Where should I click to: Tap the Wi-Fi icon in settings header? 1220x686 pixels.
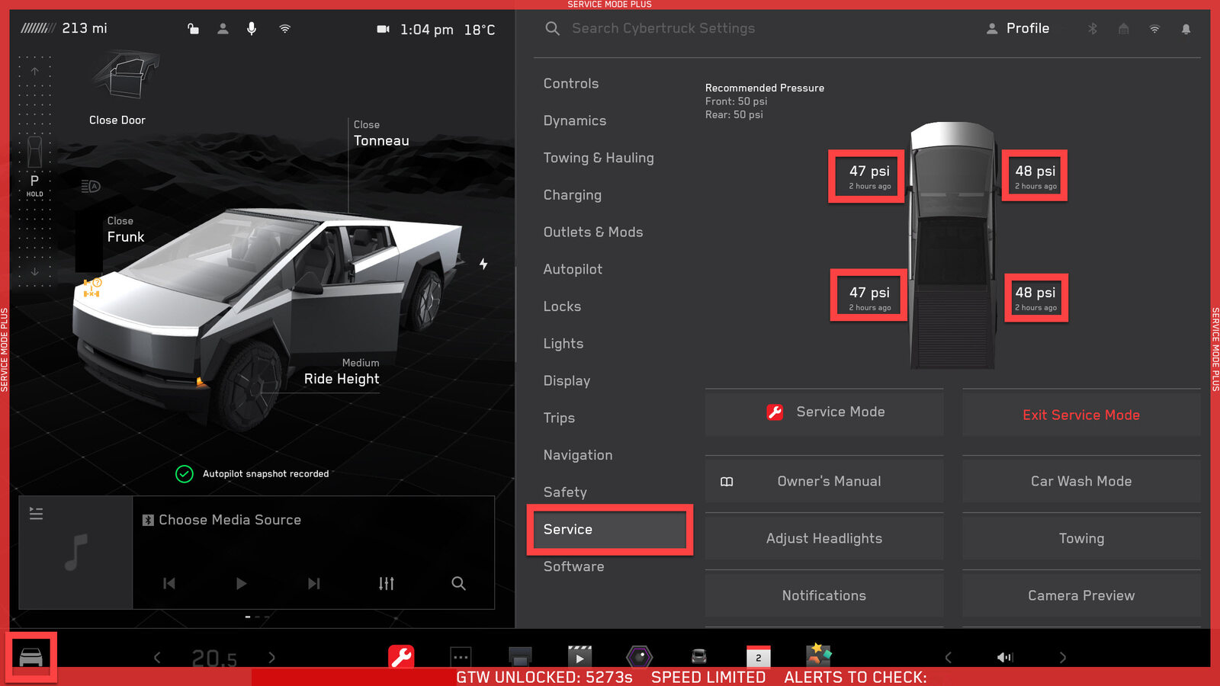[x=1154, y=29]
